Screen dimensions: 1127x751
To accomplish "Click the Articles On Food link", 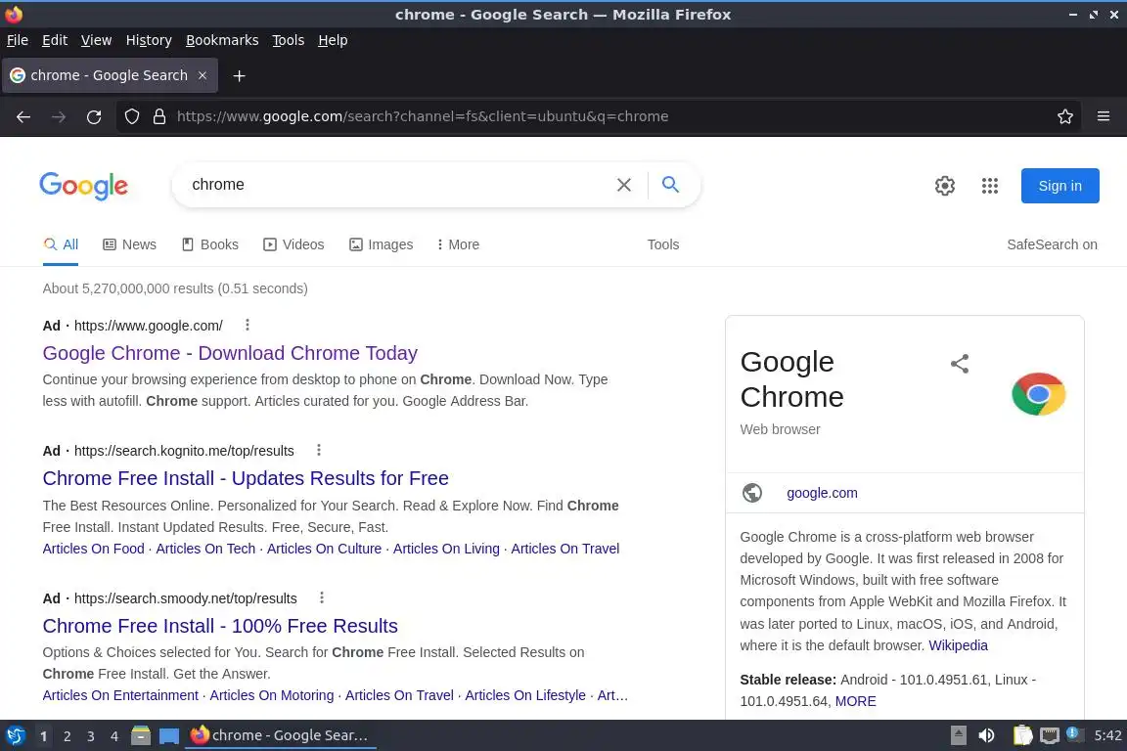I will coord(94,549).
